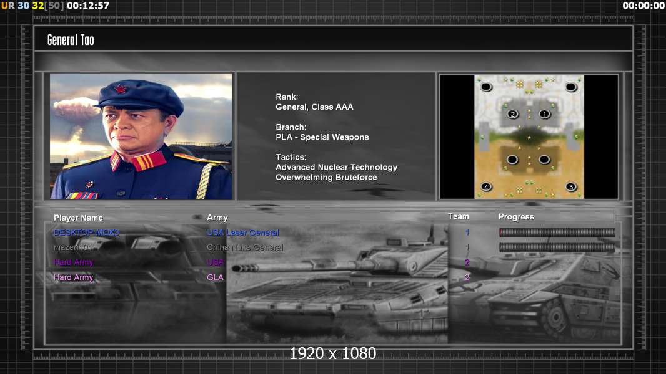Click the Player Name column header
Image resolution: width=666 pixels, height=374 pixels.
tap(78, 218)
